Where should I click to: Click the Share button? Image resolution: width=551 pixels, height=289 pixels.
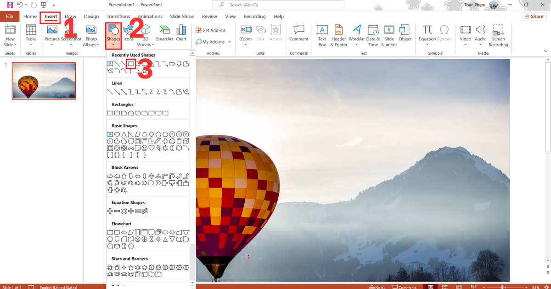click(534, 16)
